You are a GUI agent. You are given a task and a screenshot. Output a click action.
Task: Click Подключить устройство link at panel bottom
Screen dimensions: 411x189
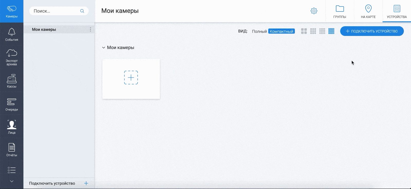point(52,183)
